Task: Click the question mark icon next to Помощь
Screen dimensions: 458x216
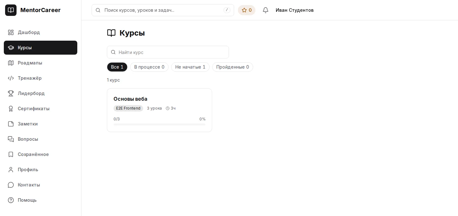Action: coord(11,200)
